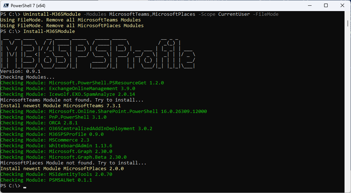Click the -Scope CurrentUser parameter text
This screenshot has width=351, height=193.
(x=224, y=14)
